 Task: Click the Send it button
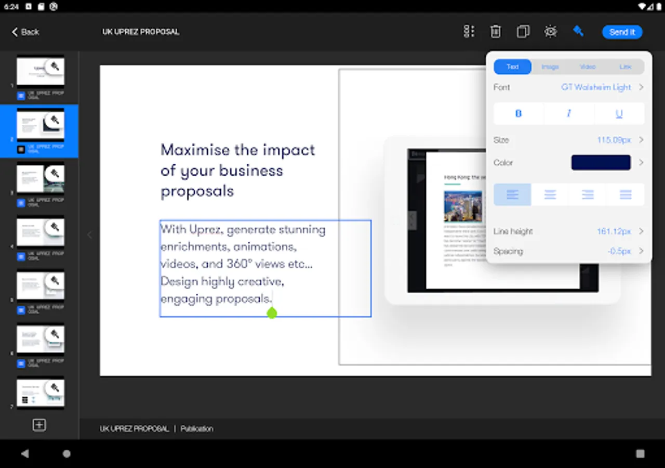click(622, 32)
